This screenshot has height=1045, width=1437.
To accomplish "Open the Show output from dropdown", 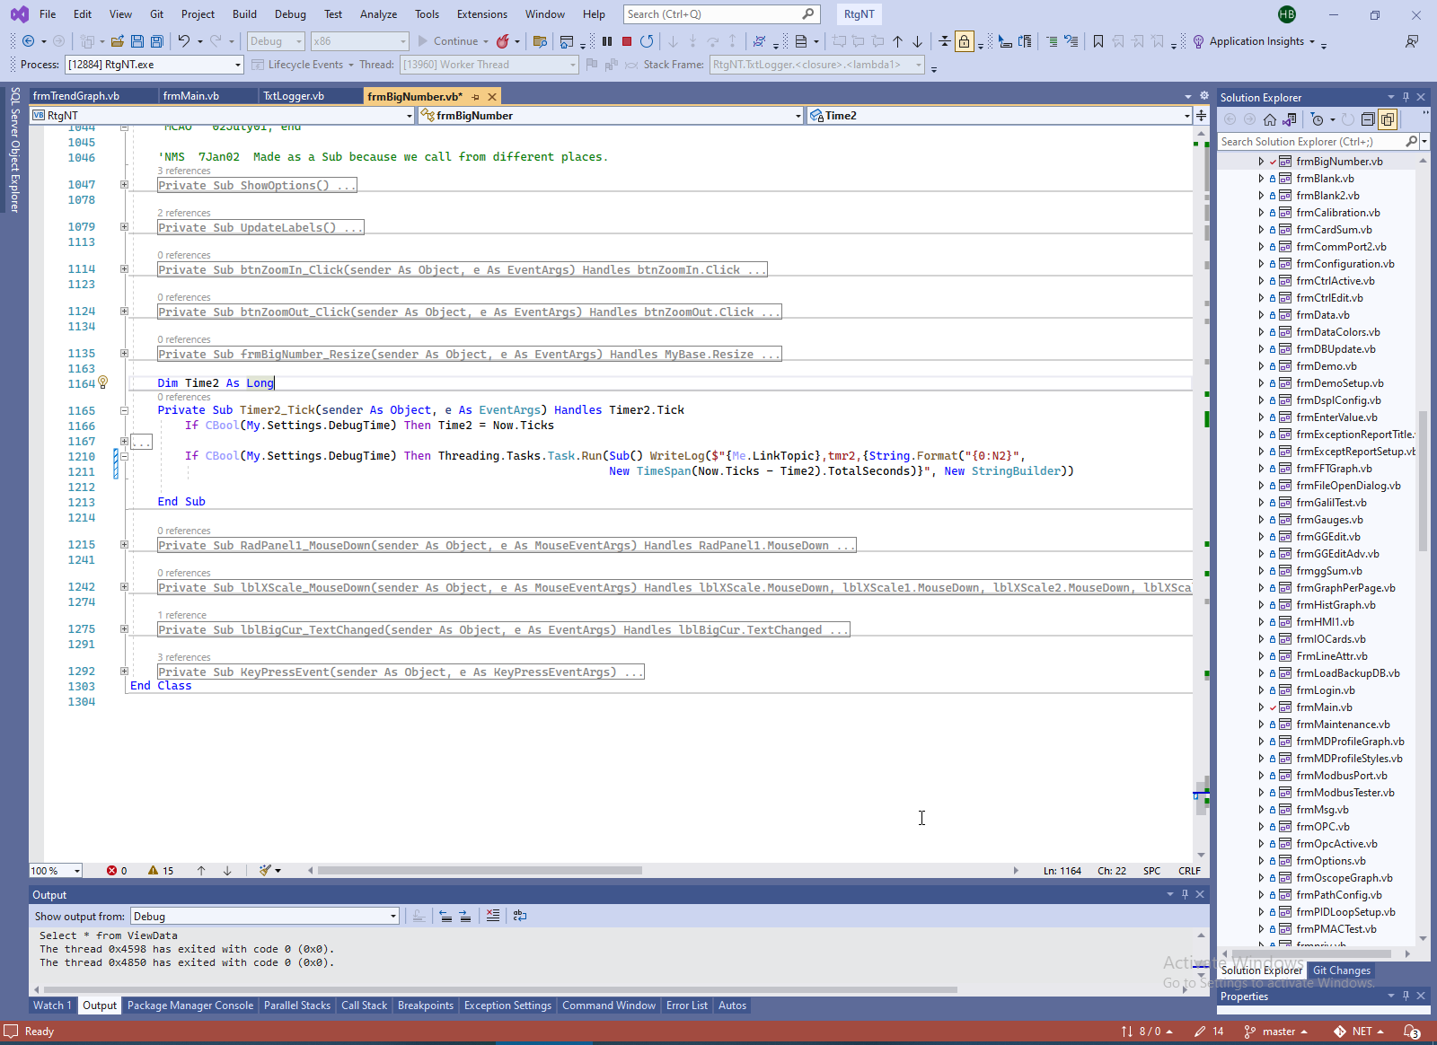I will pos(265,916).
